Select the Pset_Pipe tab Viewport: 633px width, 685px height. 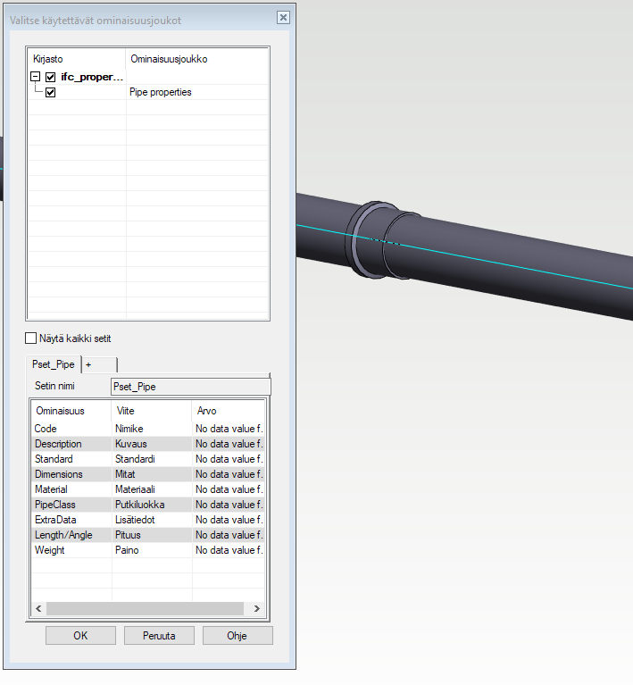pyautogui.click(x=54, y=364)
